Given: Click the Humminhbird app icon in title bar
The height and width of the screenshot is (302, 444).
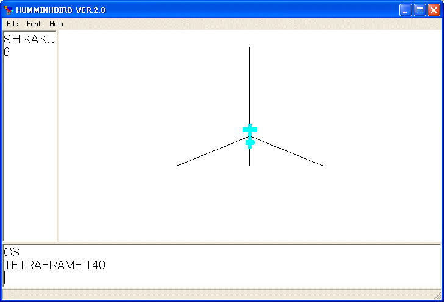Looking at the screenshot, I should [9, 10].
